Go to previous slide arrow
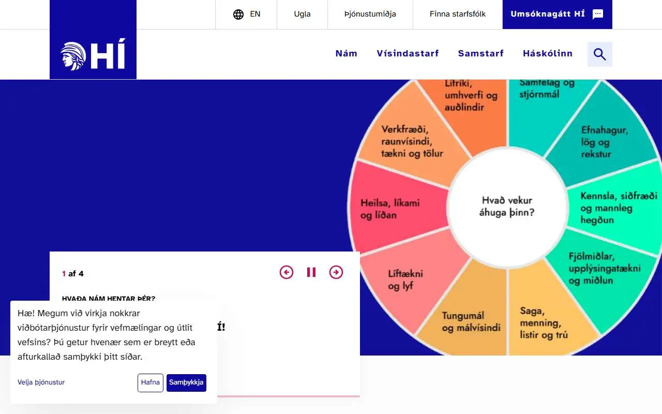Screen dimensions: 662x414 click(287, 272)
